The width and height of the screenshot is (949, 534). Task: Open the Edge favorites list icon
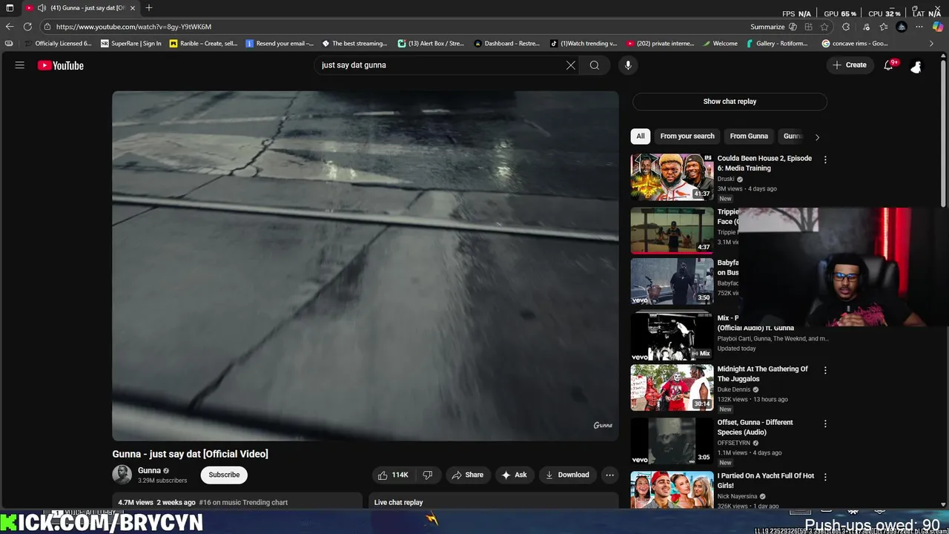click(883, 27)
